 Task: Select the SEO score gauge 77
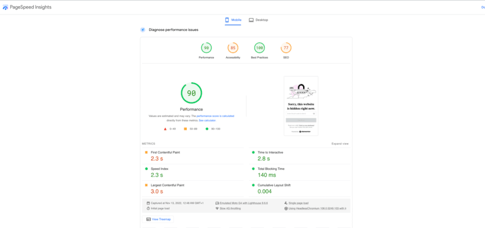[x=286, y=48]
